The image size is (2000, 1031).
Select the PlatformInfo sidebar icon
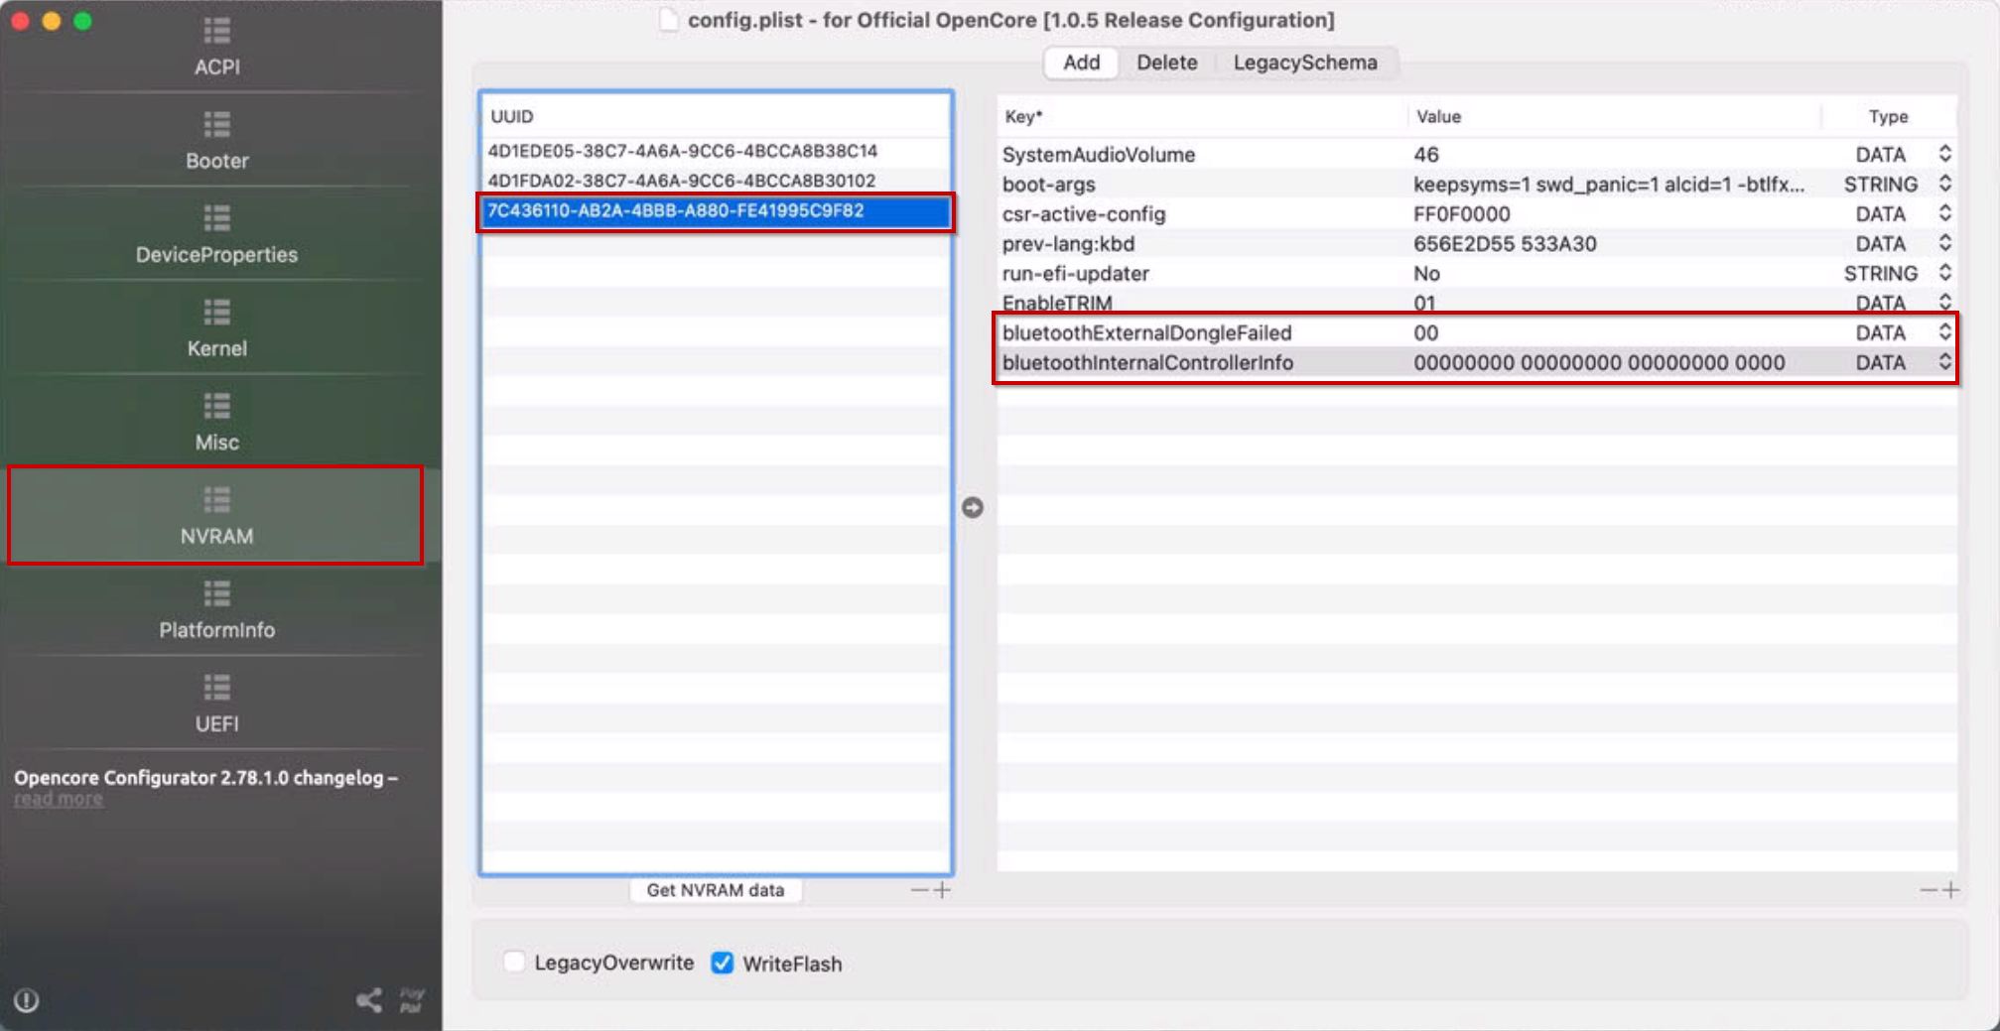click(x=216, y=594)
